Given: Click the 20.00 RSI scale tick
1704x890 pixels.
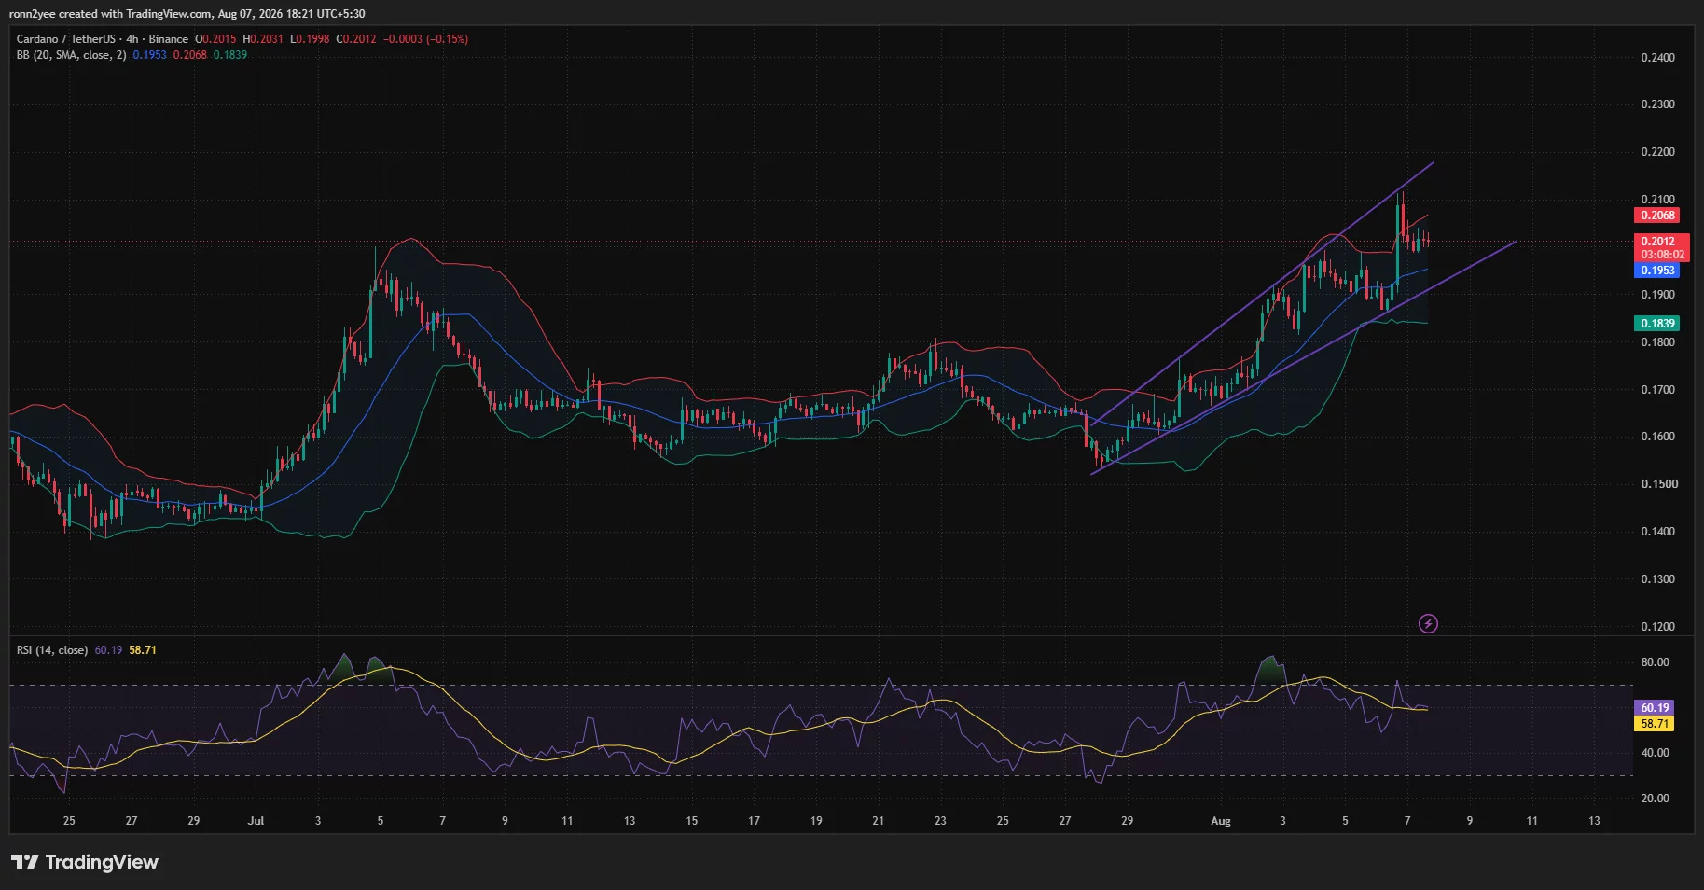Looking at the screenshot, I should tap(1655, 799).
